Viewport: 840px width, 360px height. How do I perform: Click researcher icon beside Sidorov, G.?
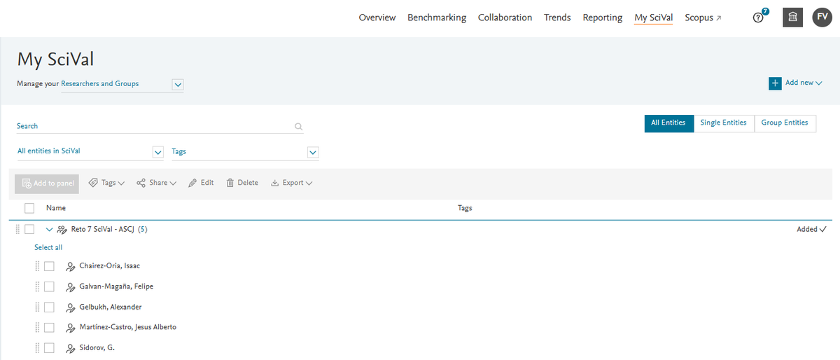[70, 348]
